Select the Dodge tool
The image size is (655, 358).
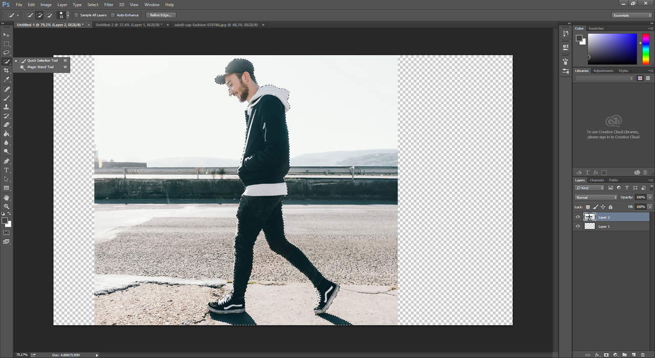(x=7, y=151)
